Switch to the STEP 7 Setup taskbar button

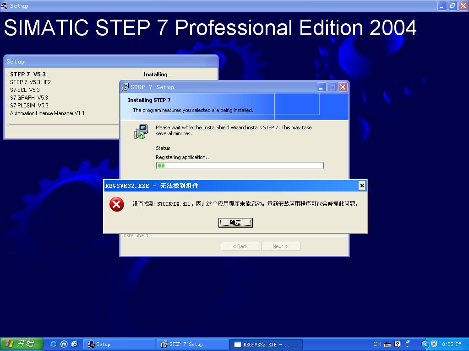tap(193, 344)
